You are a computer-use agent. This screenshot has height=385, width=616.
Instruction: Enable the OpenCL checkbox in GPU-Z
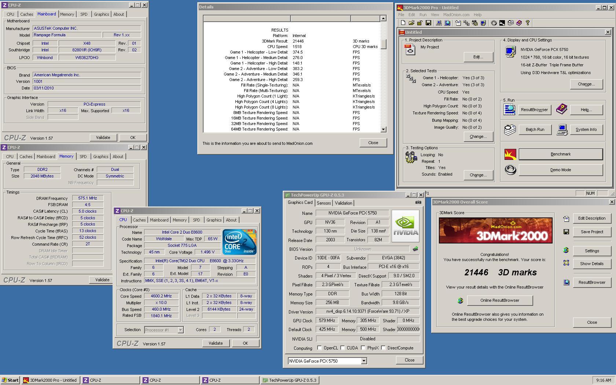point(319,348)
